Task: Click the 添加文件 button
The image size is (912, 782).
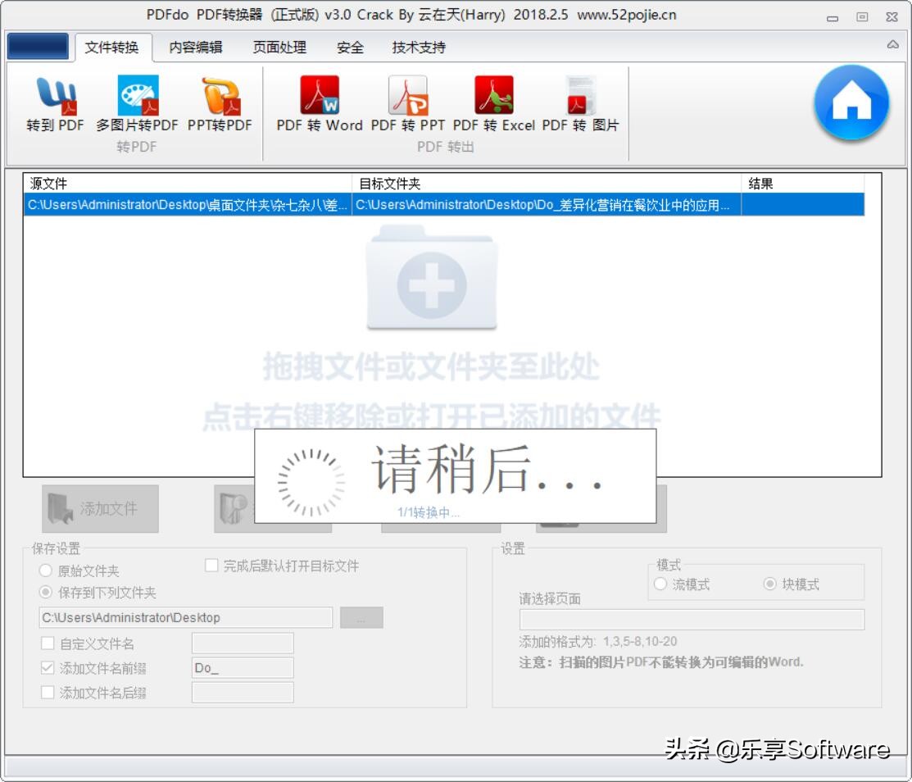Action: tap(100, 508)
